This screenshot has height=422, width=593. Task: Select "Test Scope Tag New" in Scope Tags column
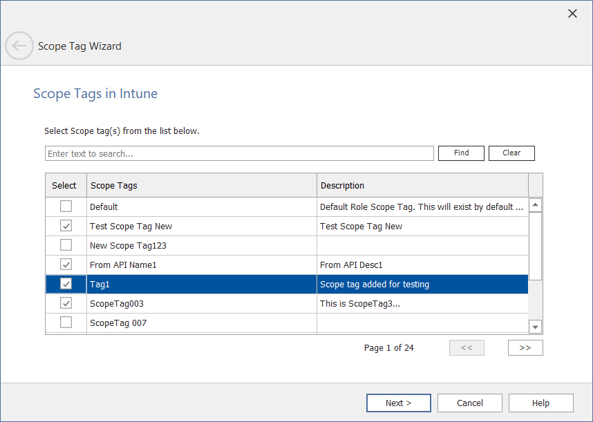point(131,227)
